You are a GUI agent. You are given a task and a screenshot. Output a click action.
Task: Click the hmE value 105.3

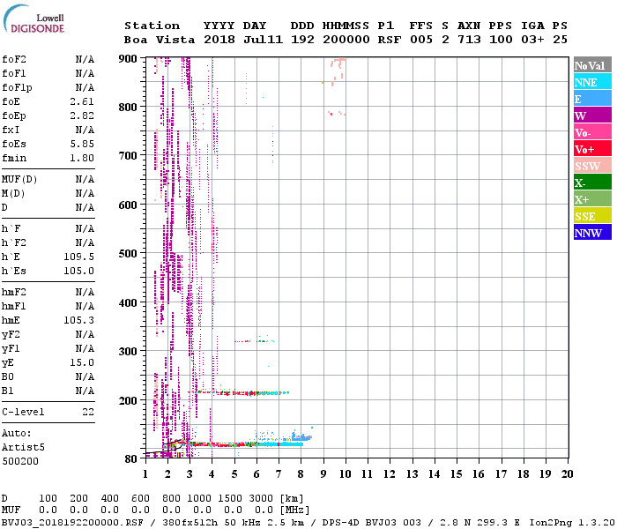pyautogui.click(x=79, y=320)
